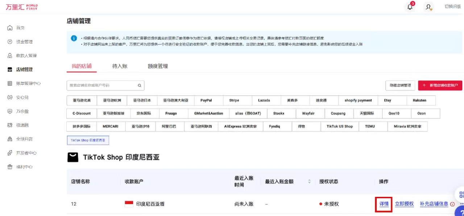Click the info icon beside 补充店铺信息
The width and height of the screenshot is (464, 216).
pyautogui.click(x=452, y=204)
